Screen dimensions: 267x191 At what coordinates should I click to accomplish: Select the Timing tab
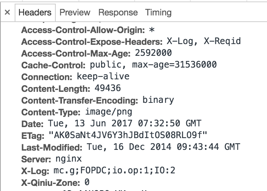pyautogui.click(x=158, y=12)
